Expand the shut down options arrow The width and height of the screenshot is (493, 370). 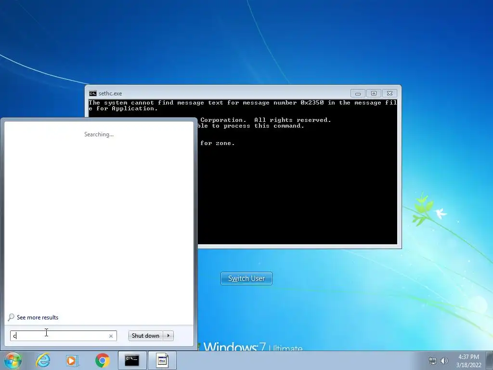click(168, 336)
